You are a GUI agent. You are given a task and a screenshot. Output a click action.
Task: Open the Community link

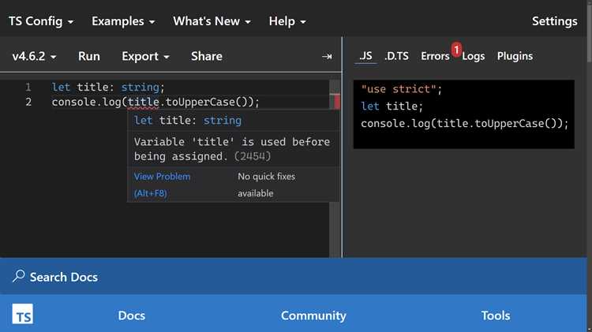pyautogui.click(x=313, y=315)
